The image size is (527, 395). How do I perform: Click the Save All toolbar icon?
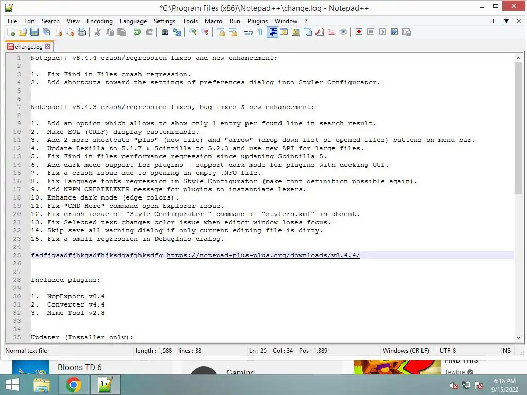coord(46,32)
